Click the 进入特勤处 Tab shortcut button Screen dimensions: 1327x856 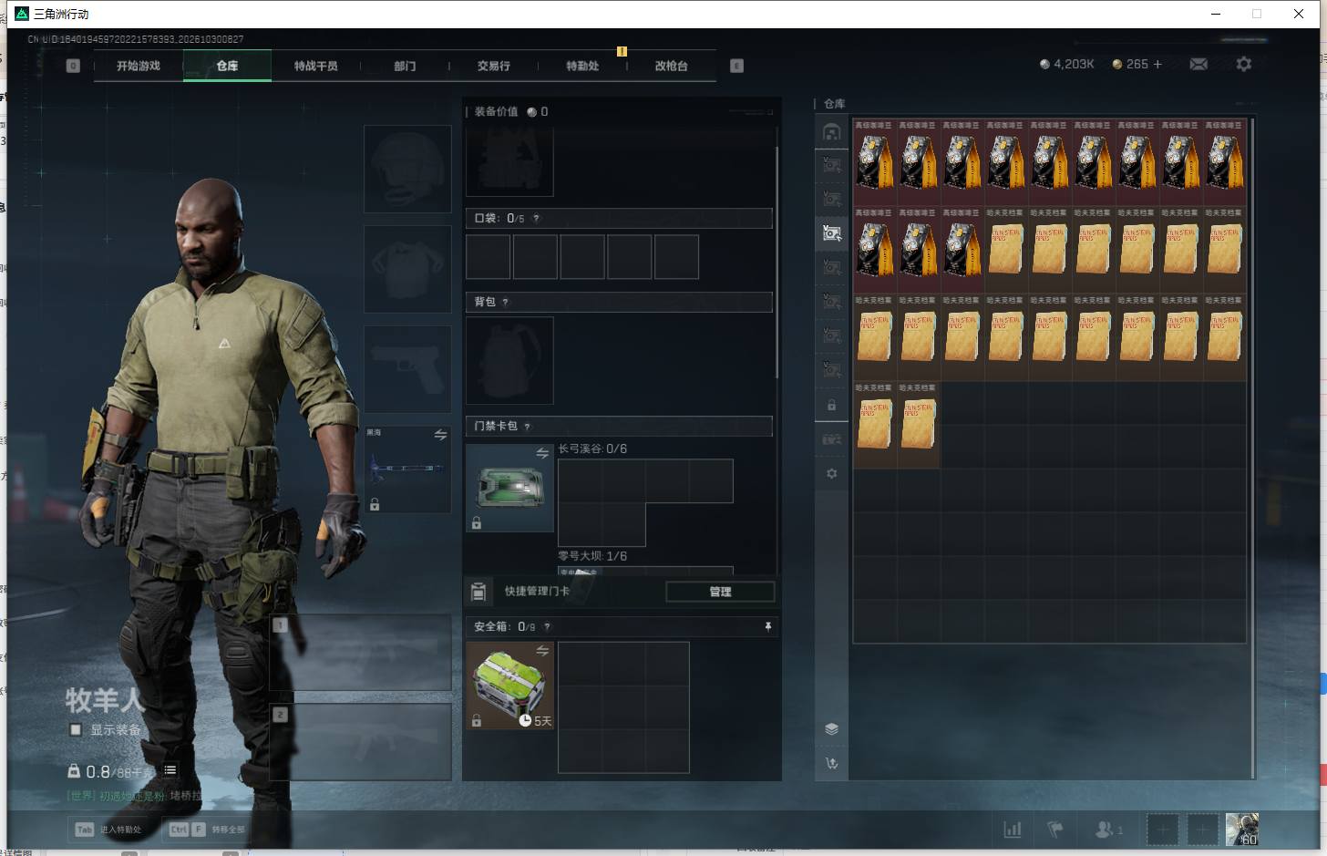[108, 830]
